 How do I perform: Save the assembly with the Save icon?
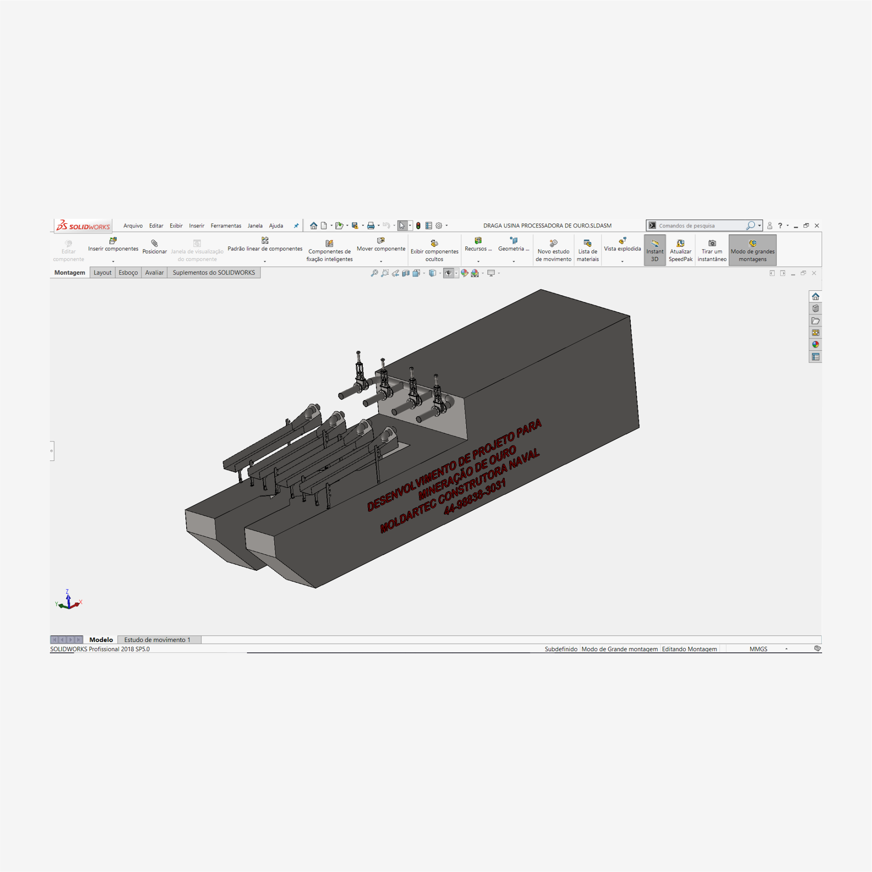tap(355, 226)
